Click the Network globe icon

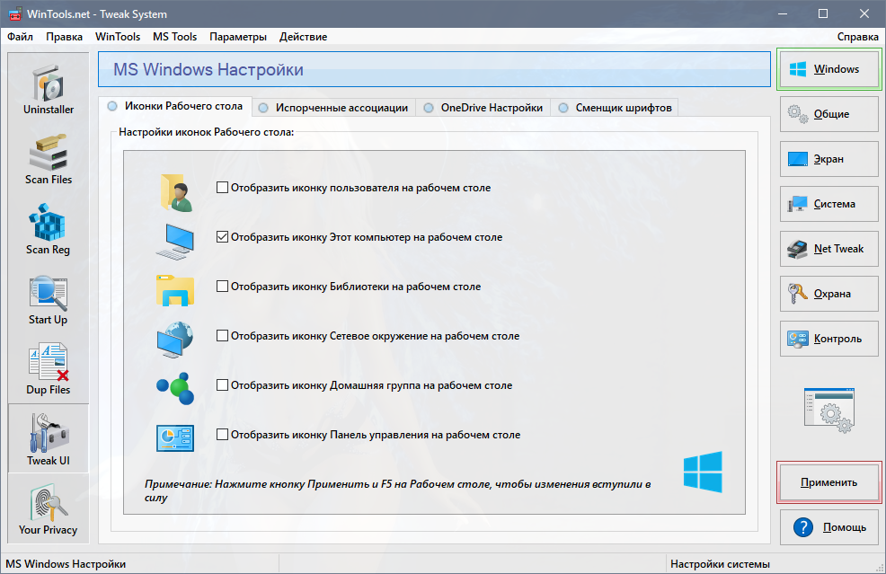coord(175,339)
